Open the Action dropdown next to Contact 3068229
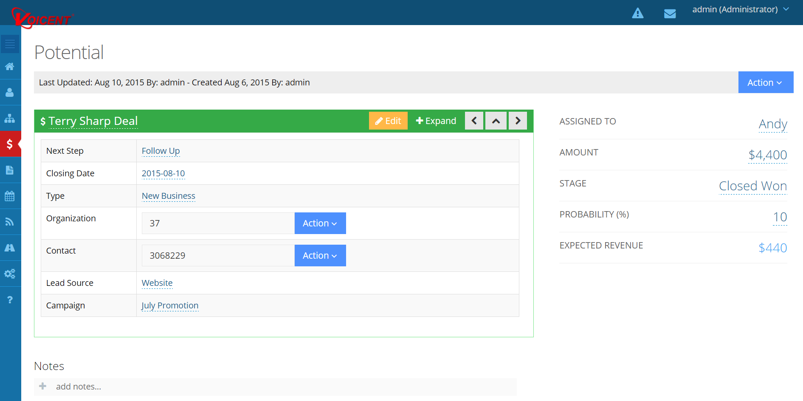The image size is (803, 401). pyautogui.click(x=320, y=255)
